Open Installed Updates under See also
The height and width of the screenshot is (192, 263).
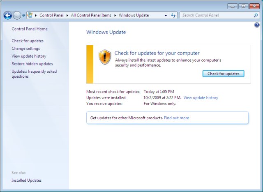(26, 180)
